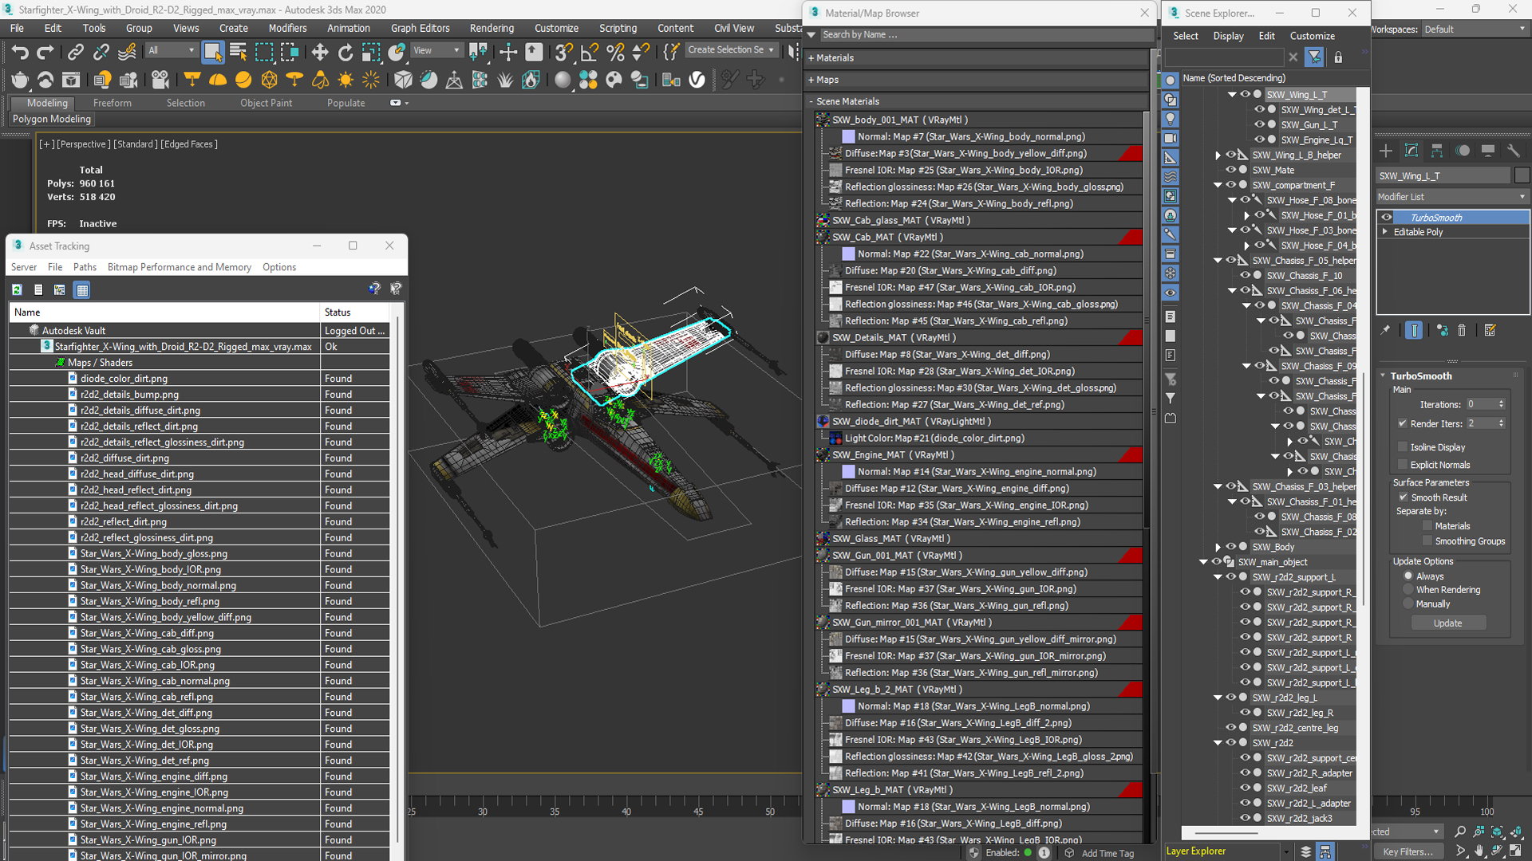This screenshot has height=861, width=1532.
Task: Select the Manually update radio button
Action: [x=1408, y=604]
